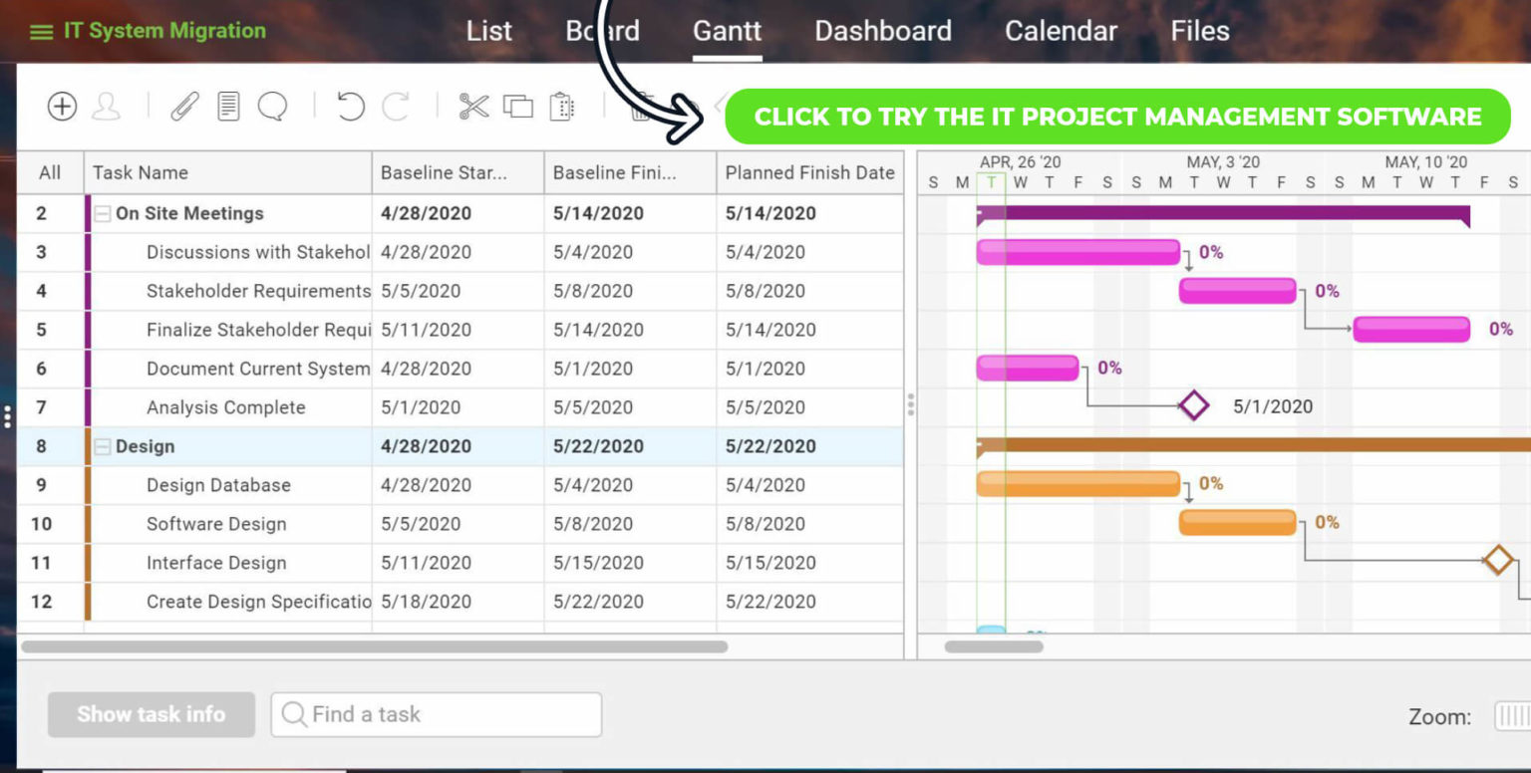Click the undo arrow icon
Screen dimensions: 1531x773
tap(350, 107)
